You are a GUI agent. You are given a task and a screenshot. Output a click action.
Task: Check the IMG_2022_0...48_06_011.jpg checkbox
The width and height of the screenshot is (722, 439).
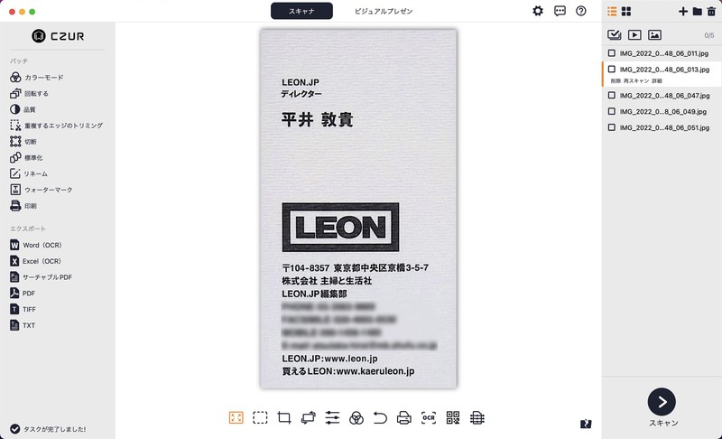(612, 53)
